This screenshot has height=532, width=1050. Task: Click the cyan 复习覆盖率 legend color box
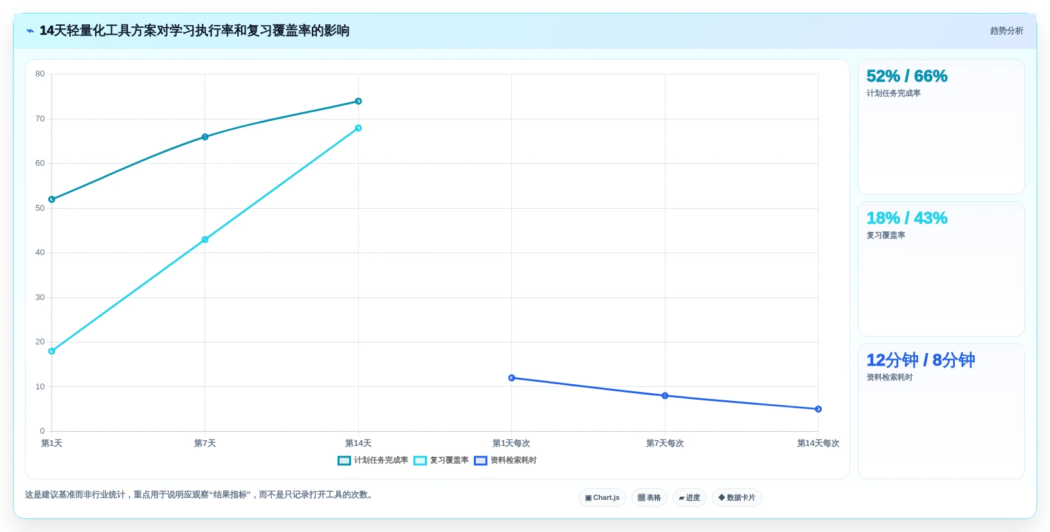pos(420,461)
